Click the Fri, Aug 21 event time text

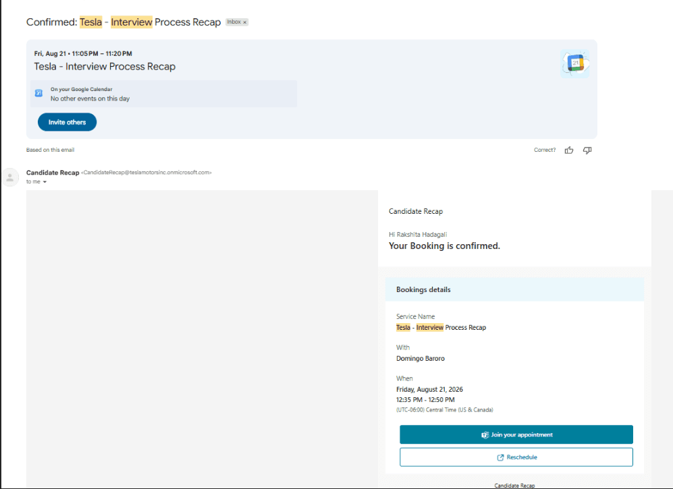tap(83, 53)
